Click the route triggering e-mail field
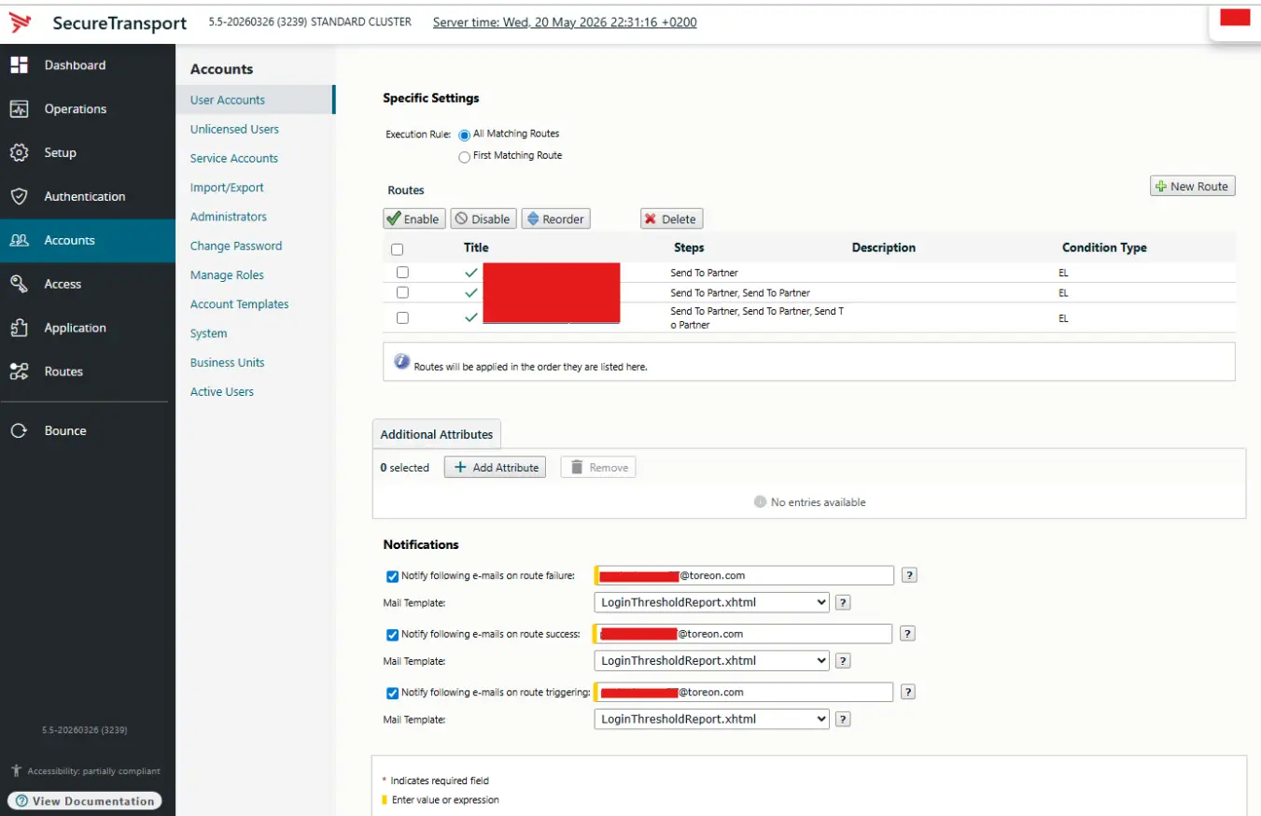 (743, 692)
